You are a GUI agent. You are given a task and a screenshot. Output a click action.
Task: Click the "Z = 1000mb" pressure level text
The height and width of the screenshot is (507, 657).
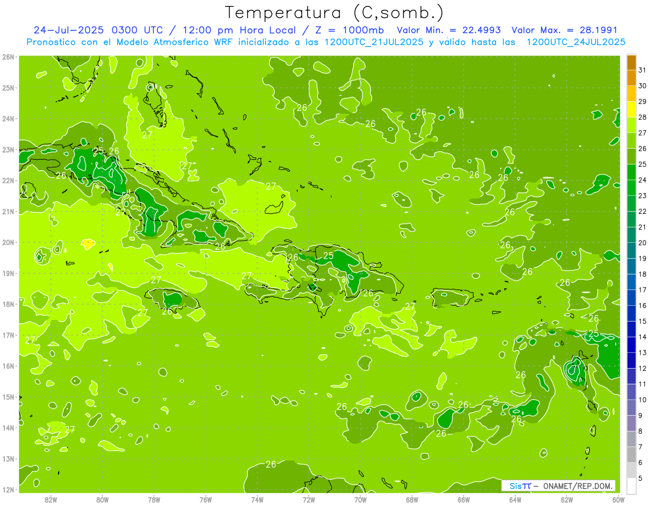(x=350, y=30)
